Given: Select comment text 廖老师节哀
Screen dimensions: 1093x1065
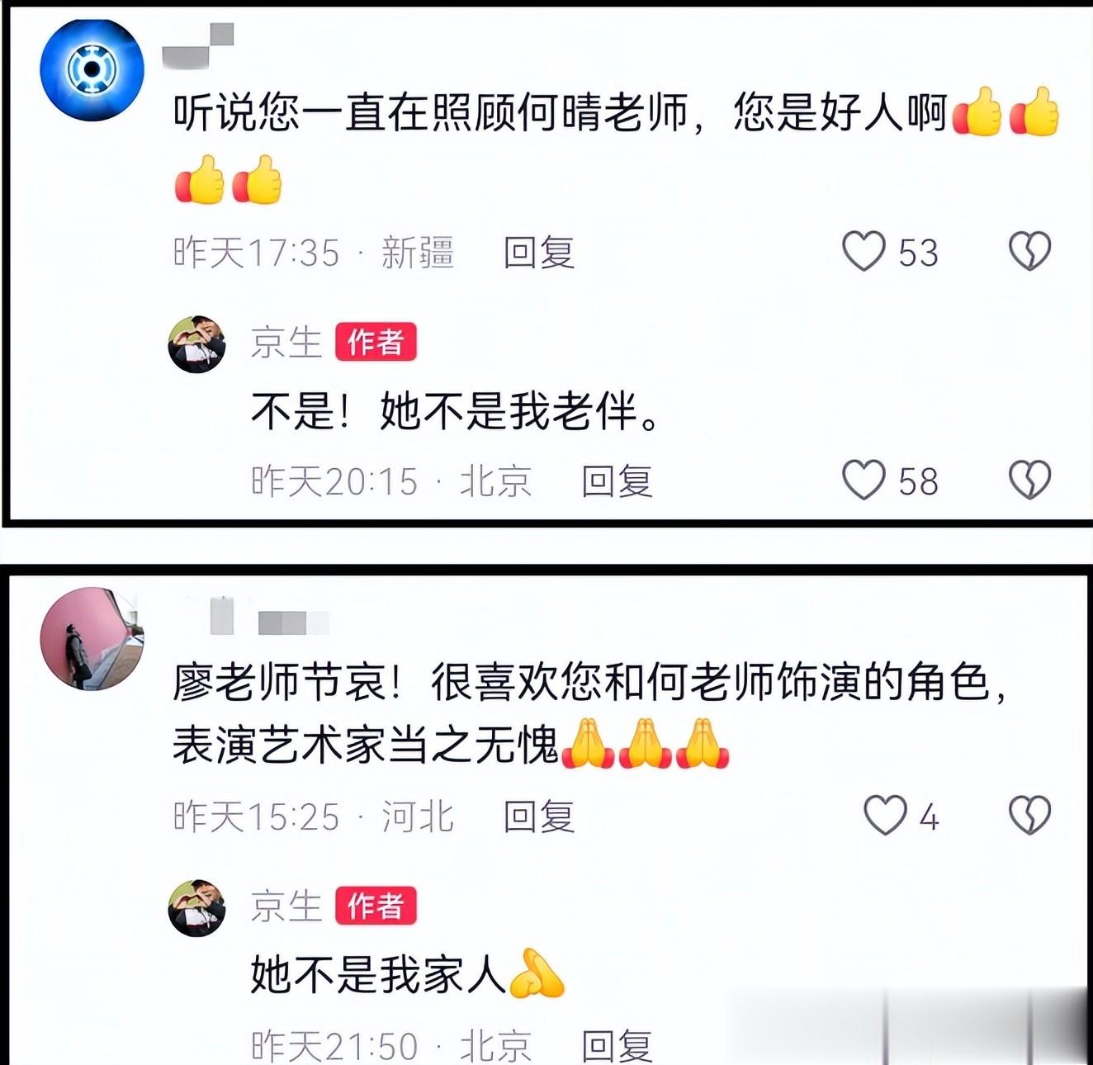Looking at the screenshot, I should pyautogui.click(x=279, y=683).
